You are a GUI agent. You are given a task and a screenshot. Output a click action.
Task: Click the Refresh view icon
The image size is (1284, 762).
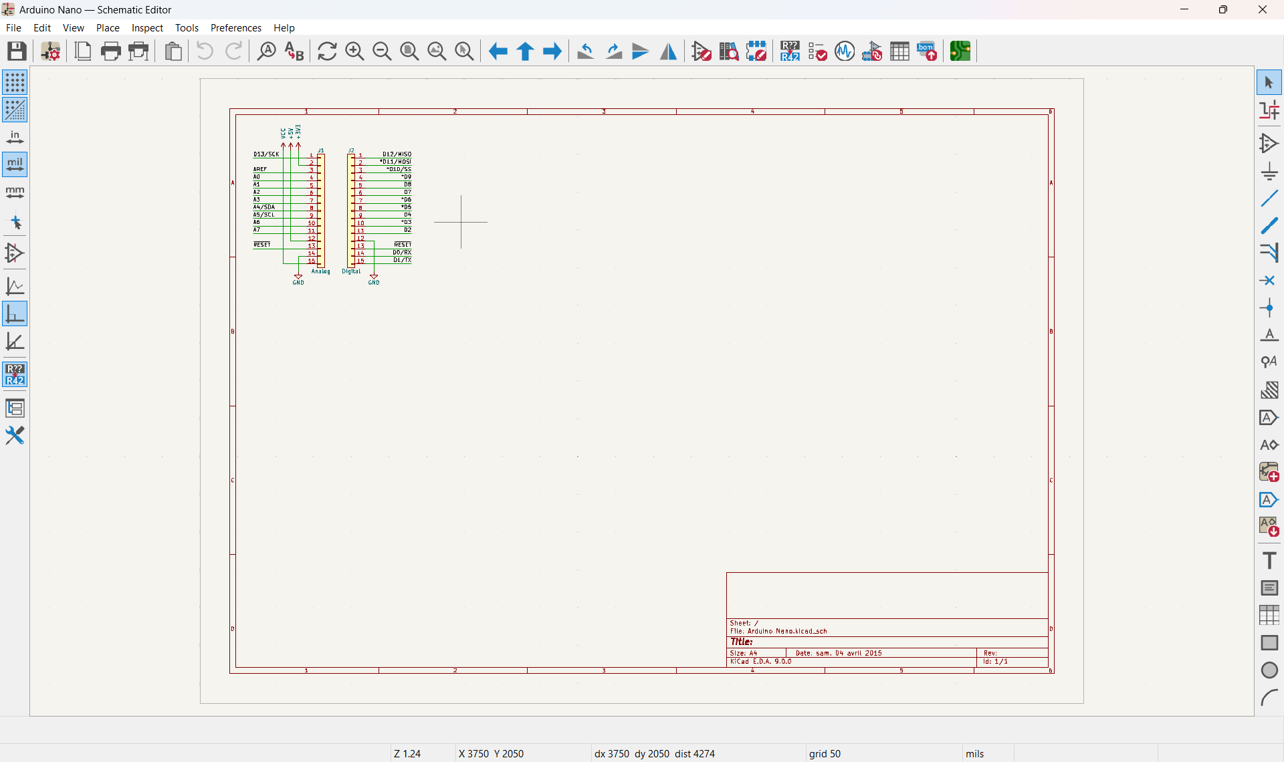[x=327, y=51]
